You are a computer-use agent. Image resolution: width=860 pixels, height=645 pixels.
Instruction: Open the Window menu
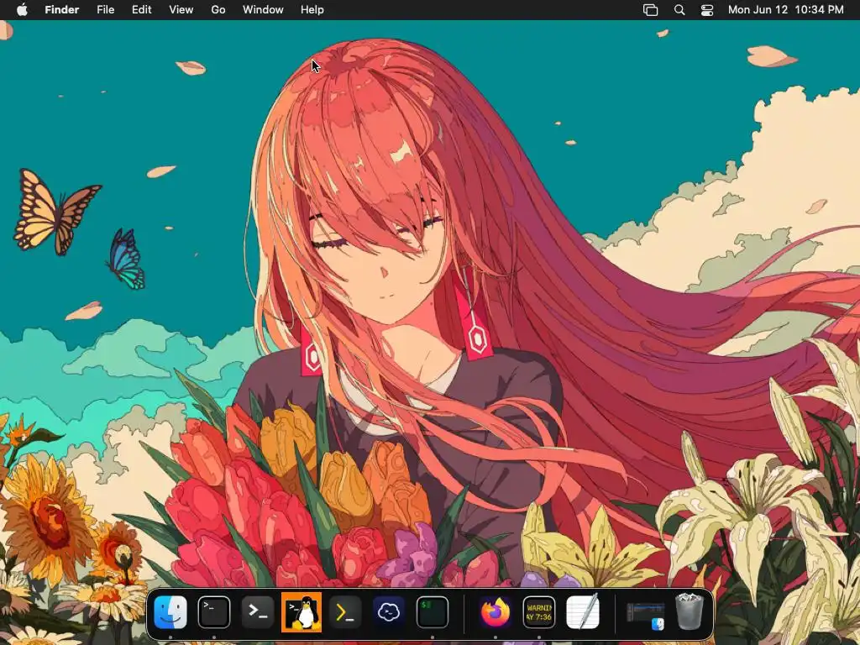tap(263, 10)
